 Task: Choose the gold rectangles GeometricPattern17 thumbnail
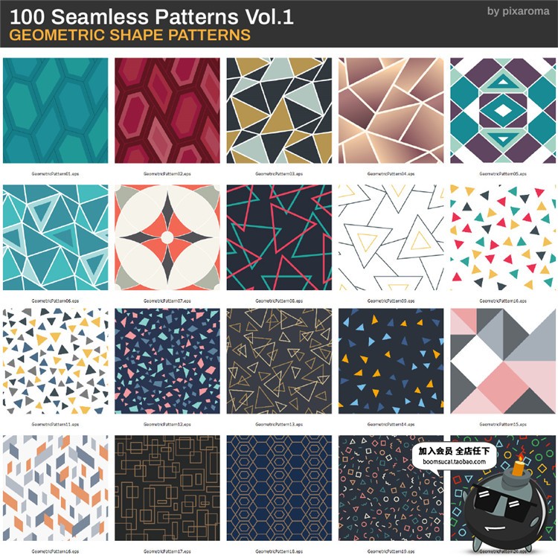[167, 488]
